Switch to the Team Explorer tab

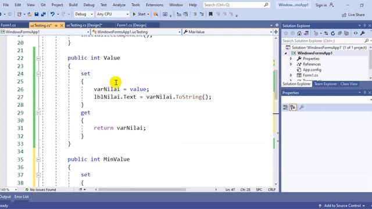[x=325, y=84]
